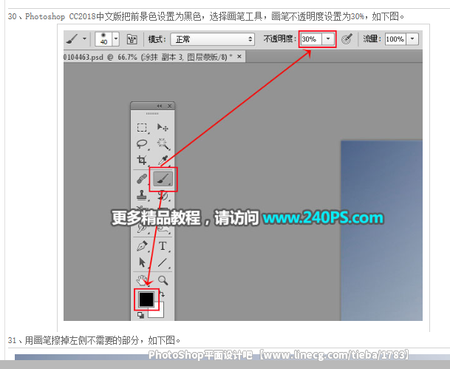
Task: Select the Path Selection arrow tool
Action: point(142,263)
